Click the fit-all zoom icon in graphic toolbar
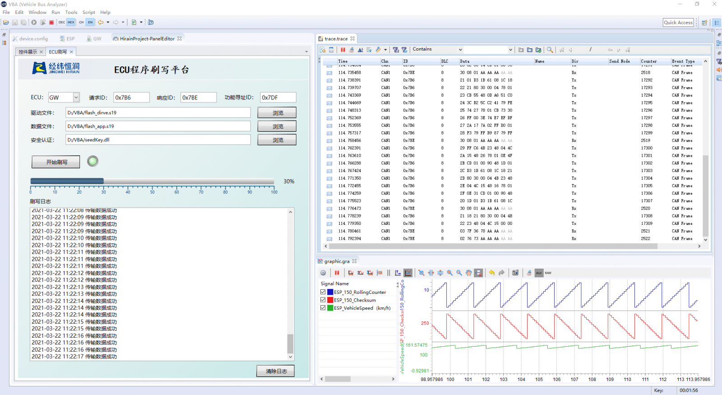The height and width of the screenshot is (395, 722). coord(421,273)
